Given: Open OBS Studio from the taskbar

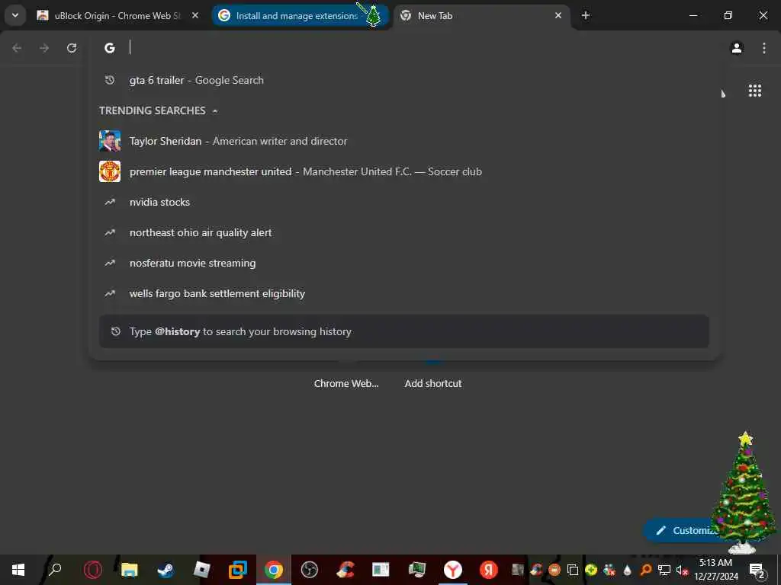Looking at the screenshot, I should [310, 570].
